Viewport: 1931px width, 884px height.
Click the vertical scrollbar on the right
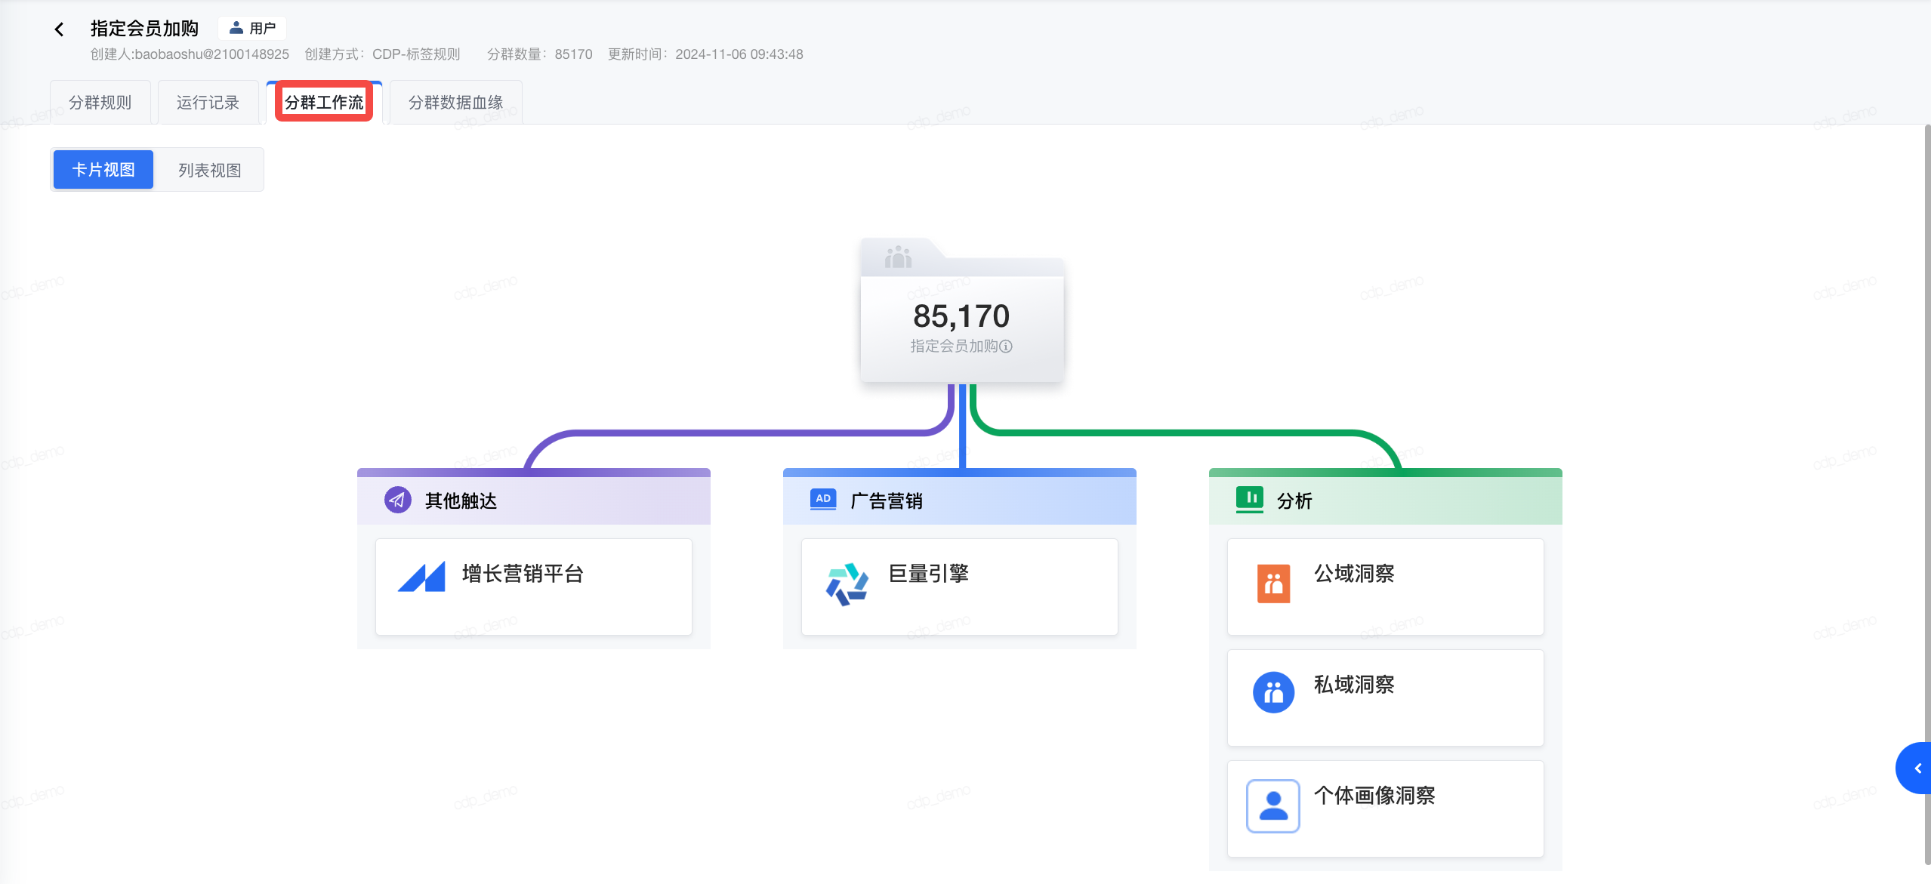(1926, 494)
